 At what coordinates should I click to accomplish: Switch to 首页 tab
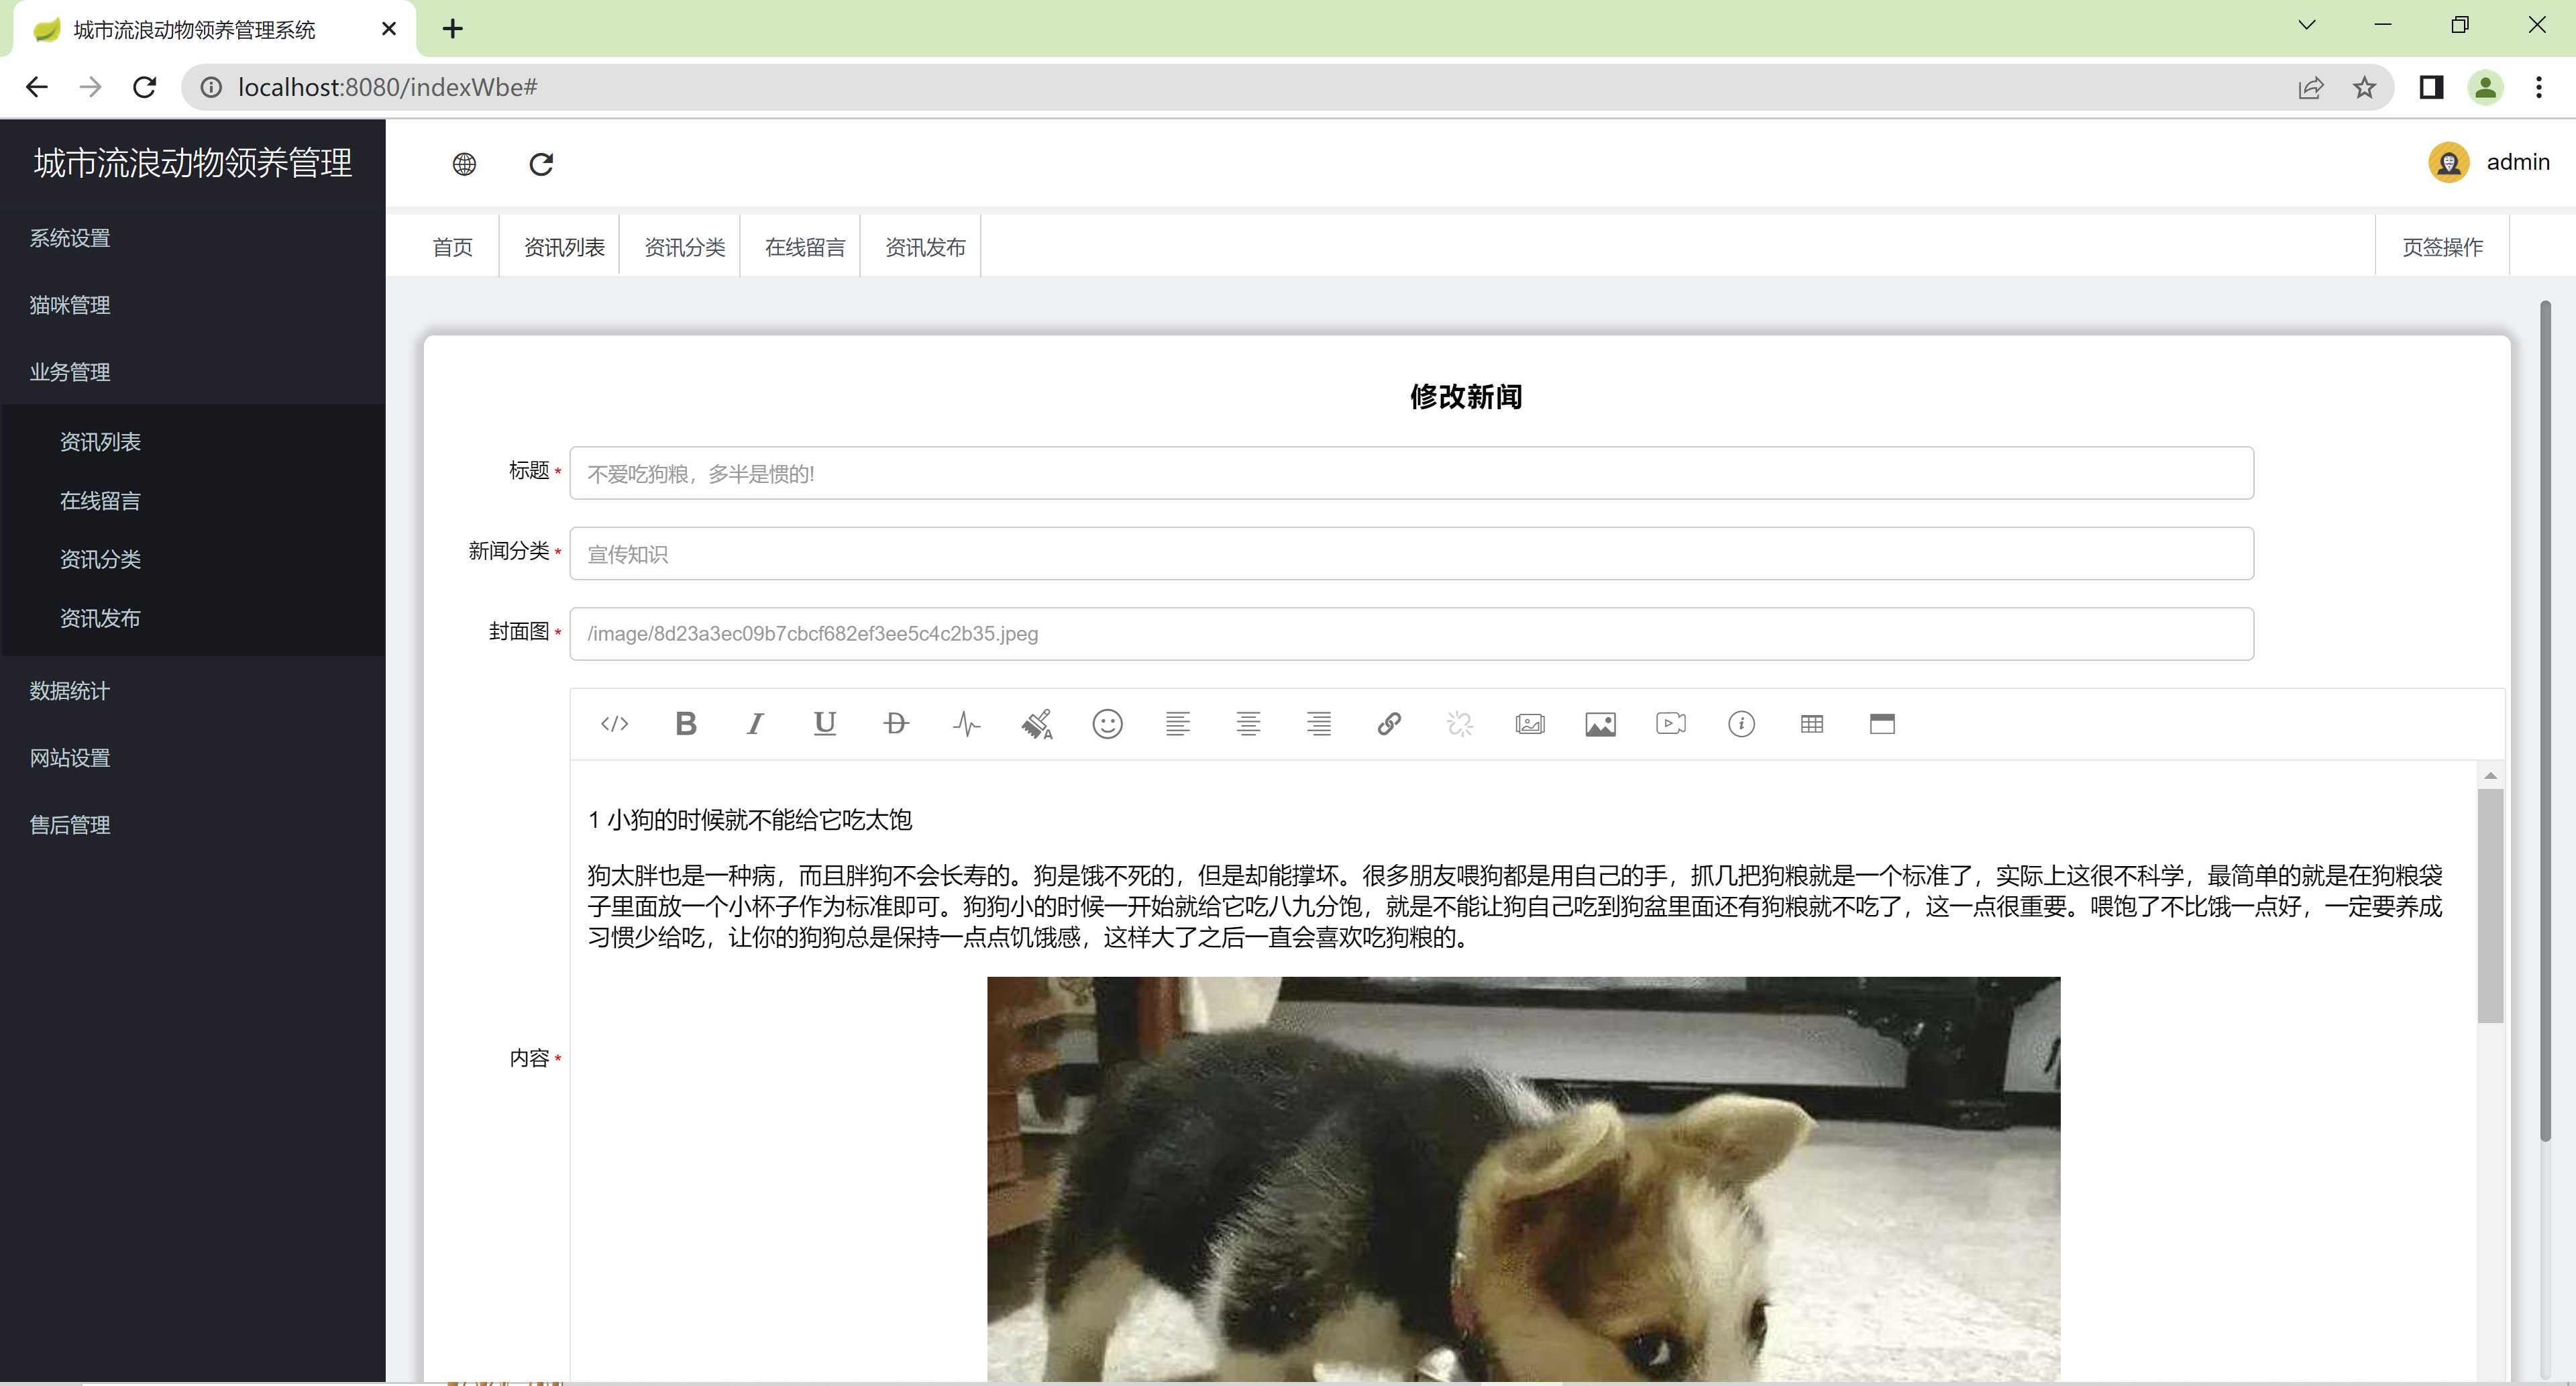click(452, 247)
